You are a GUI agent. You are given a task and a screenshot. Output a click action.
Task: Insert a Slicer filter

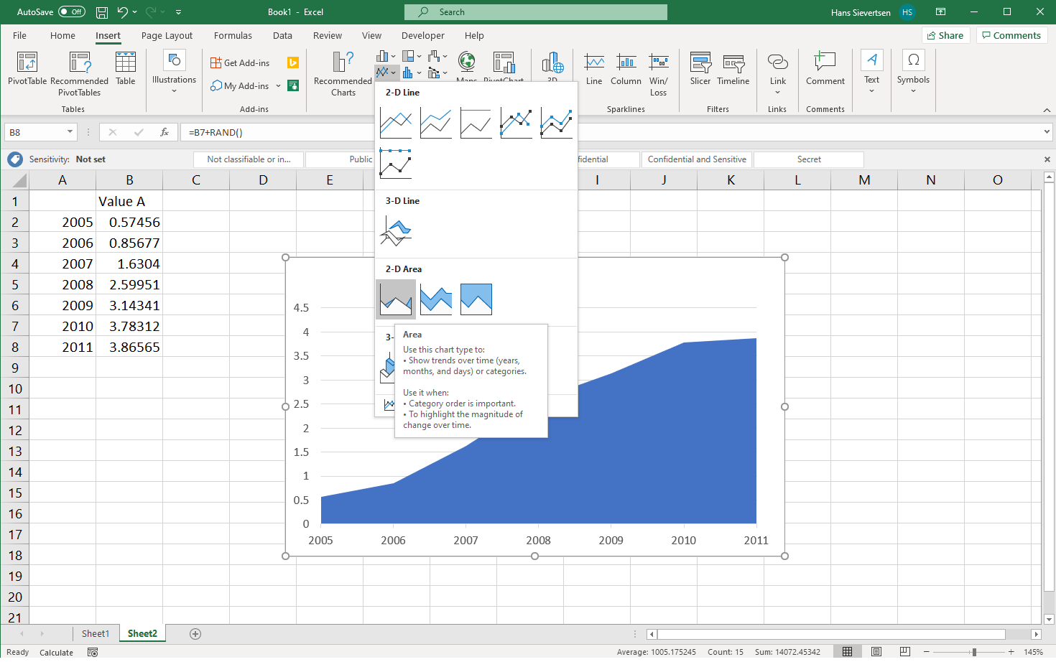700,69
